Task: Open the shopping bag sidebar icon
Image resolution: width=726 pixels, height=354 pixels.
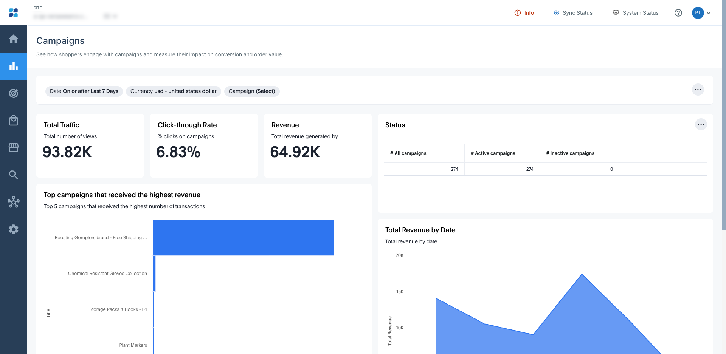Action: [14, 121]
